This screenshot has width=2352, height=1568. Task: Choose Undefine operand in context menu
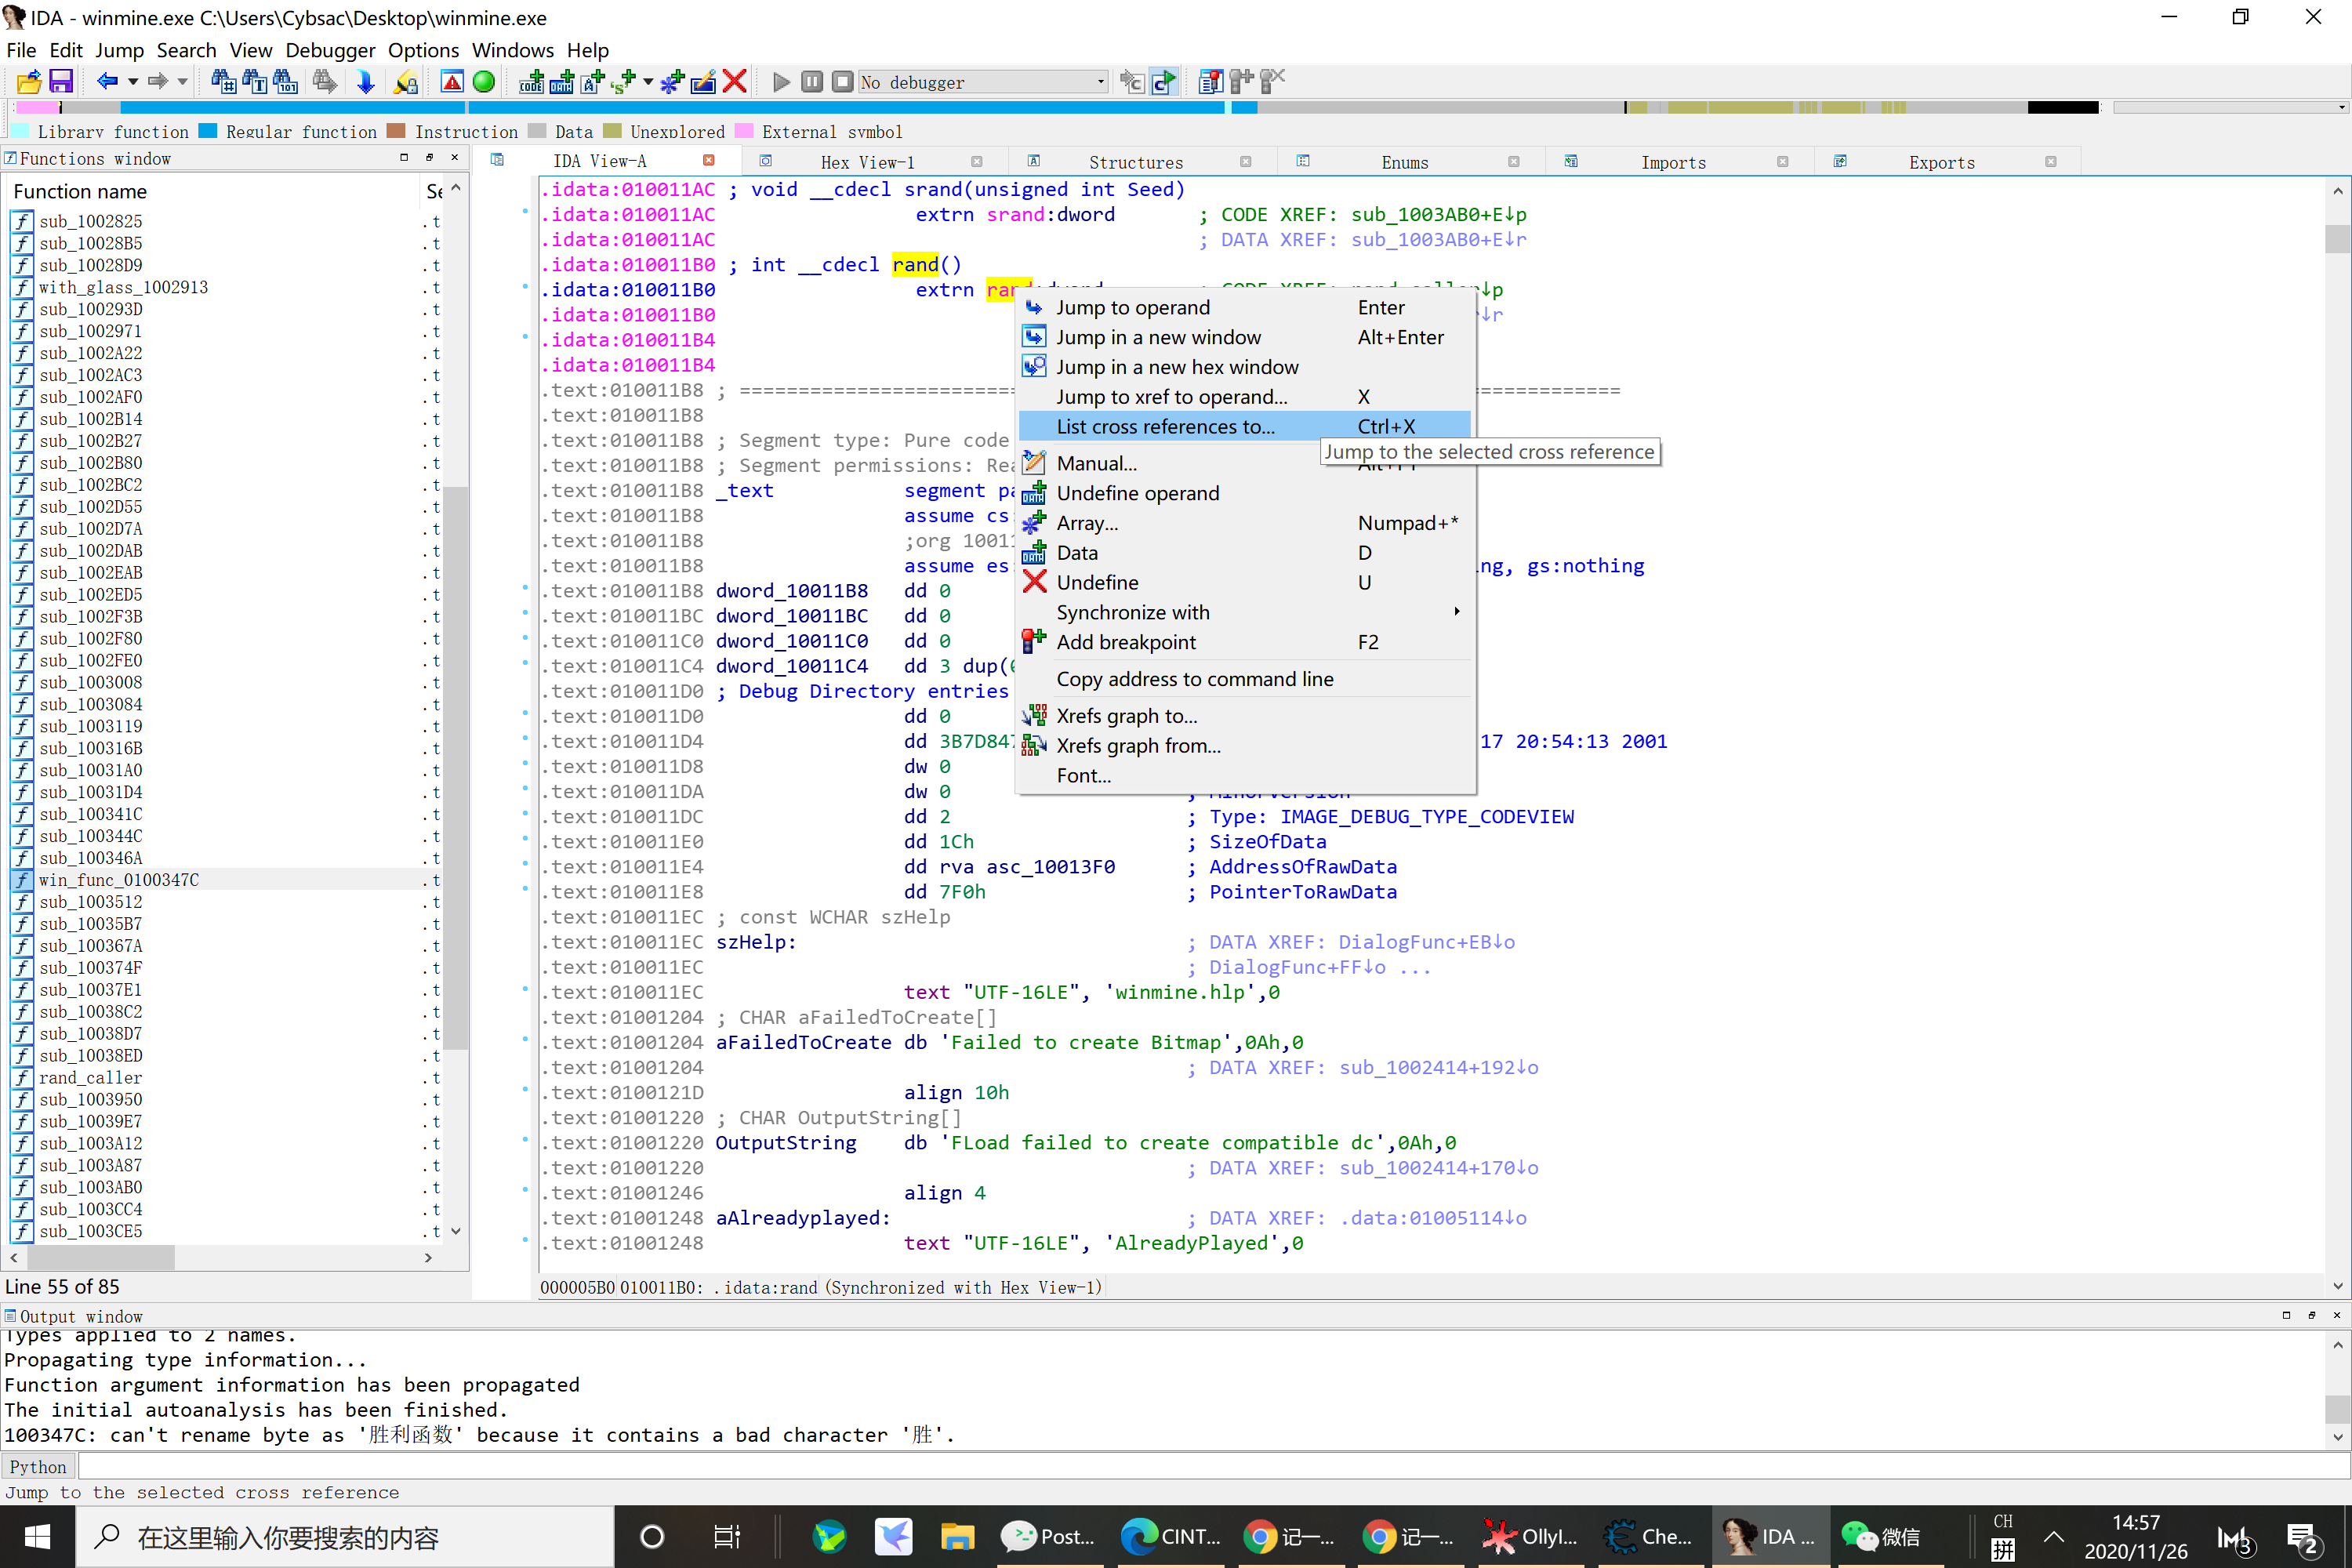click(1245, 493)
